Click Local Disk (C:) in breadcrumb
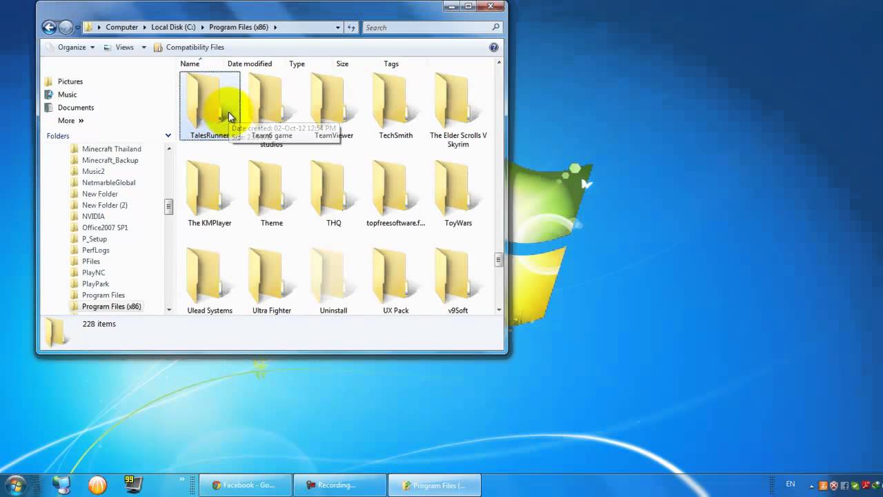The width and height of the screenshot is (883, 497). (173, 28)
